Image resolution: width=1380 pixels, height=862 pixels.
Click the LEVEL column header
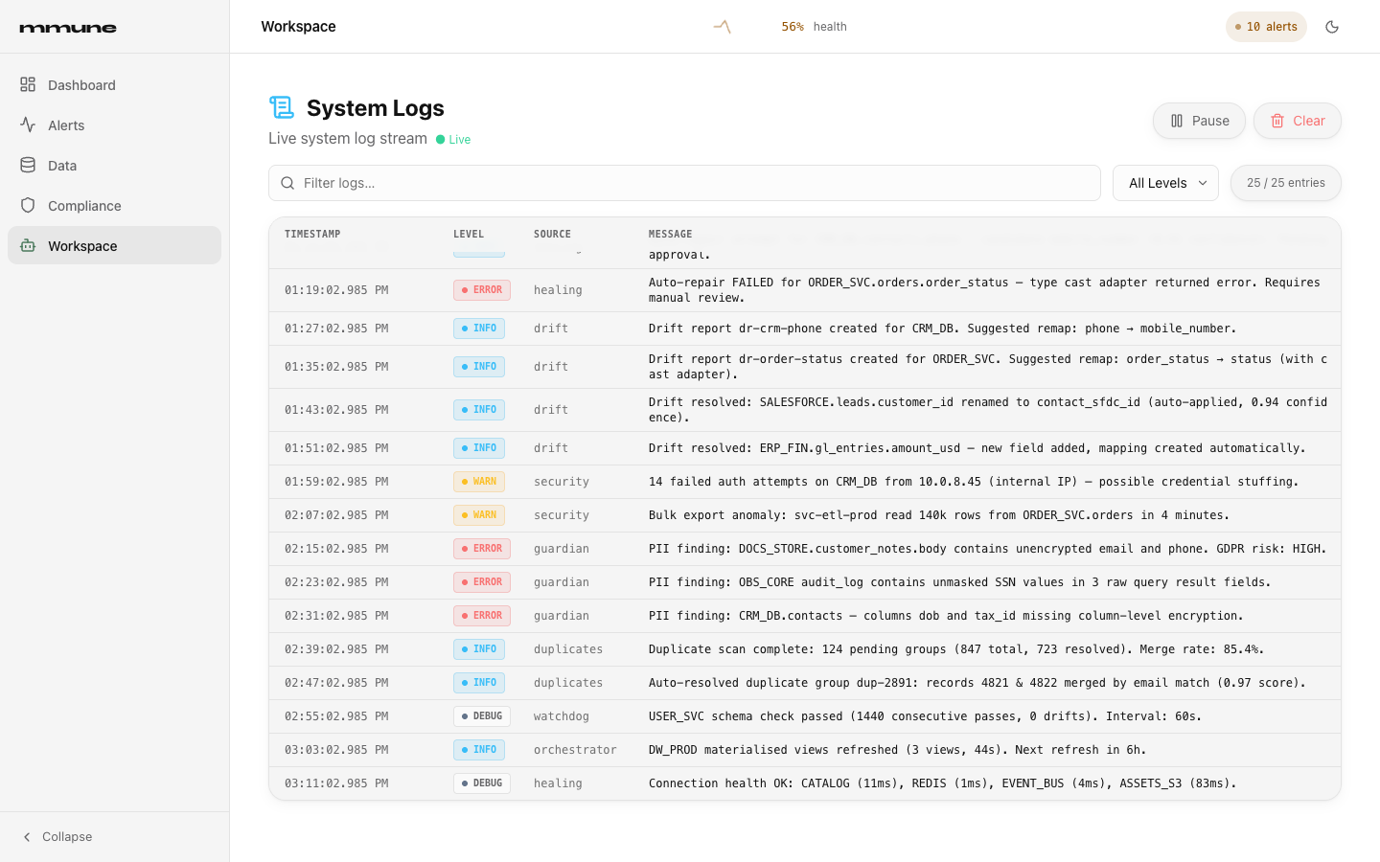[469, 234]
